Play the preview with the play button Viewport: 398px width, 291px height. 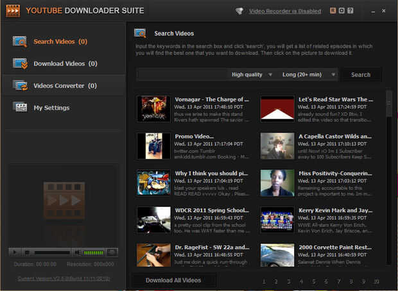coord(15,253)
